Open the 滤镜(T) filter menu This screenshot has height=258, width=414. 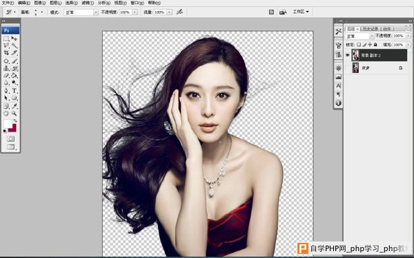tap(88, 3)
